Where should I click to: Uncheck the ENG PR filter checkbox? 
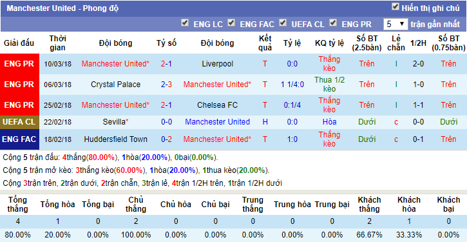tap(333, 23)
